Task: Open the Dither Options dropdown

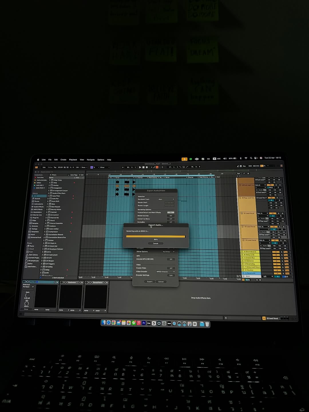Action: [169, 252]
